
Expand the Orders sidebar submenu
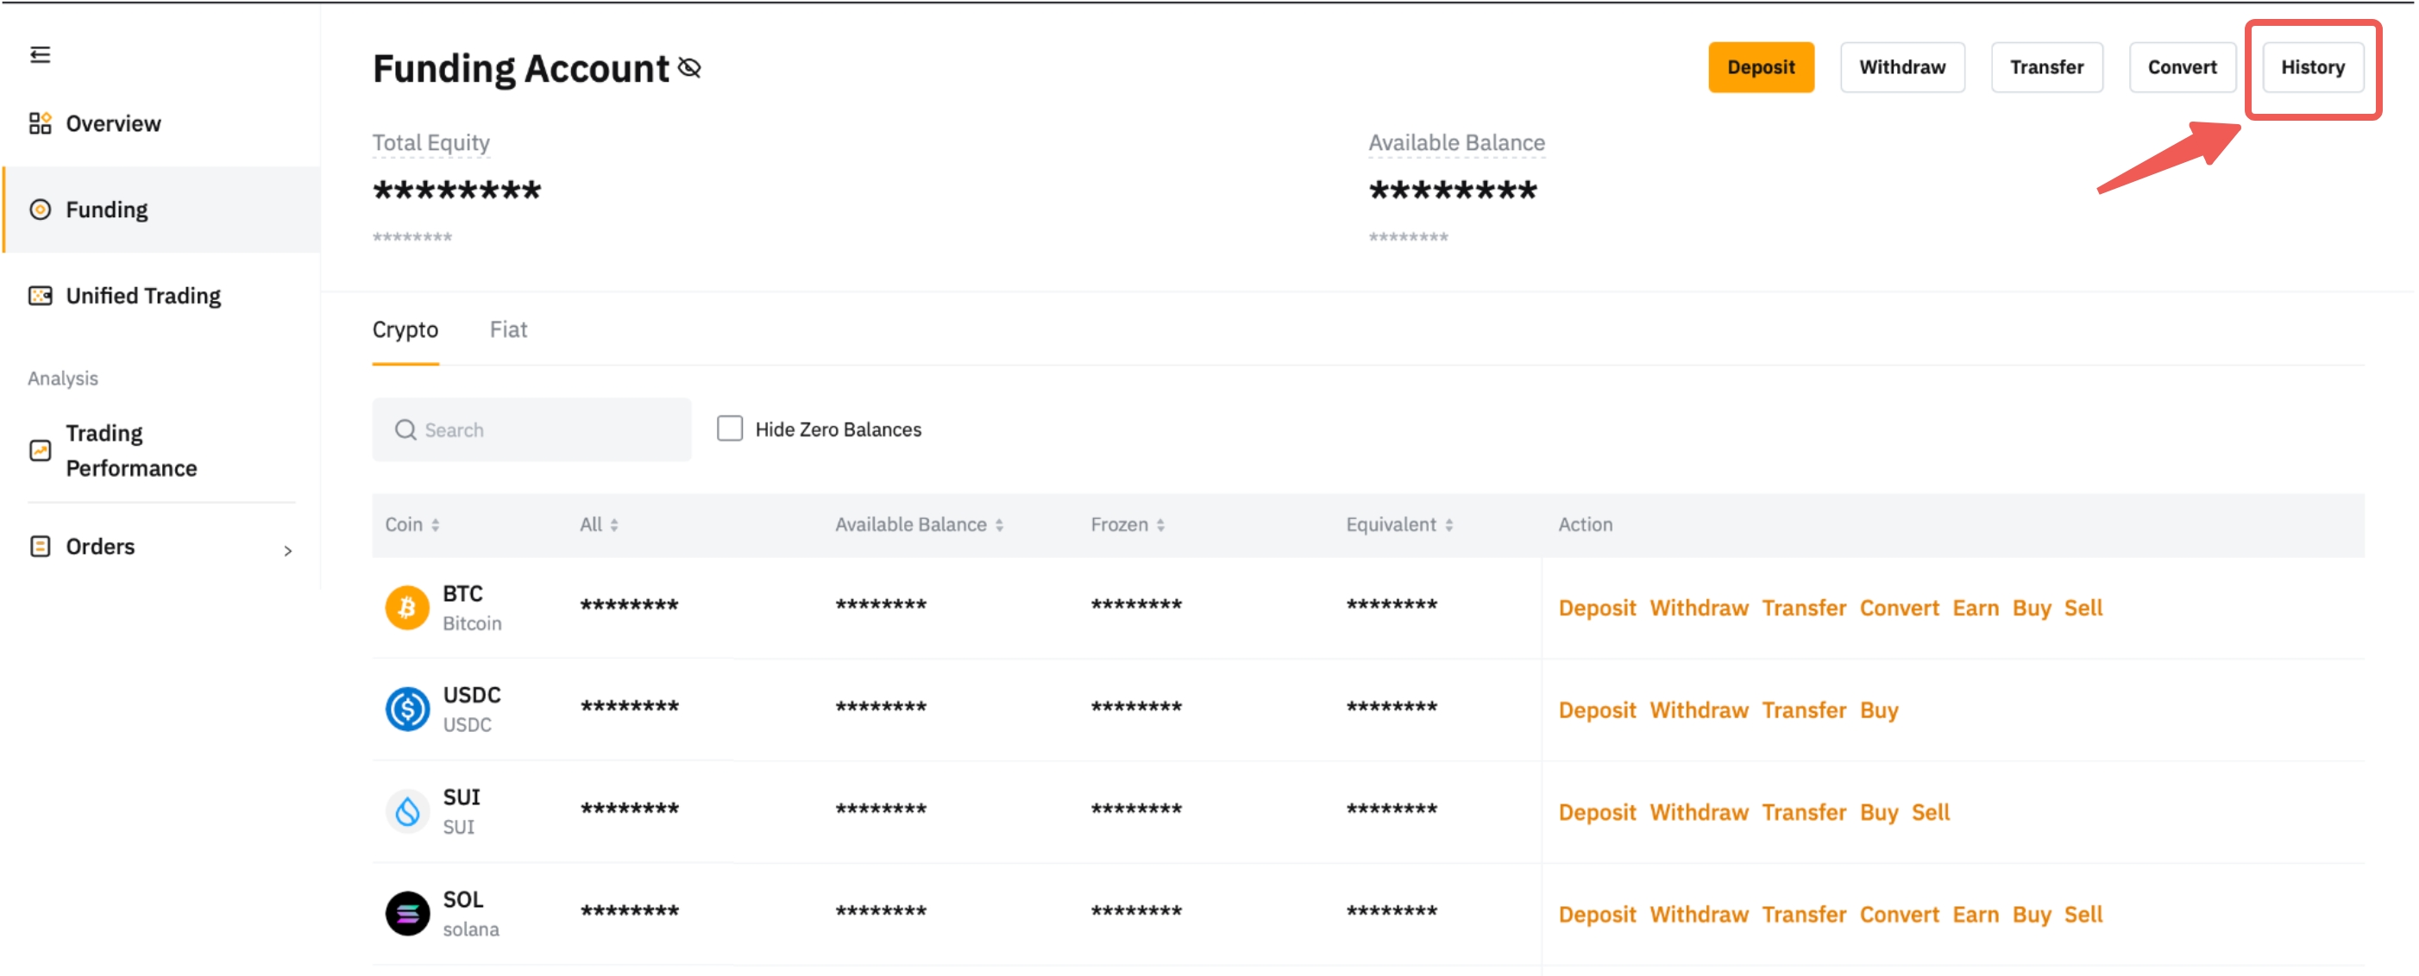click(x=287, y=550)
